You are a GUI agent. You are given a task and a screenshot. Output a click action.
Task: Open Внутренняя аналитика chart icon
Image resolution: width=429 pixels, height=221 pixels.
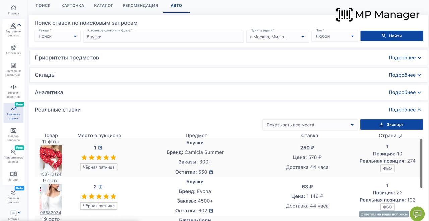pos(13,66)
